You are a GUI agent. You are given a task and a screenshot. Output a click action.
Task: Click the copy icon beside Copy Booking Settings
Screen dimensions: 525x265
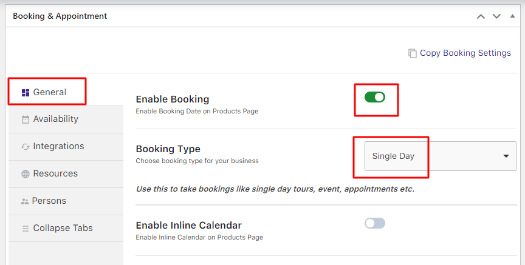point(413,53)
